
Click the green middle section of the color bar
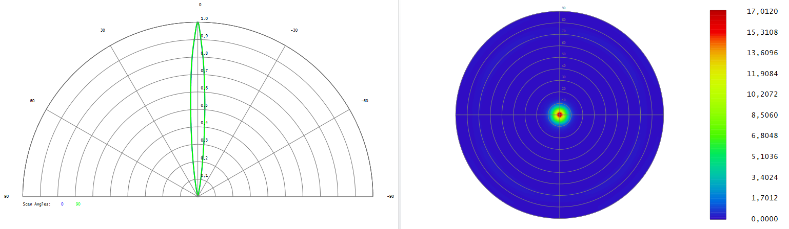pyautogui.click(x=718, y=133)
